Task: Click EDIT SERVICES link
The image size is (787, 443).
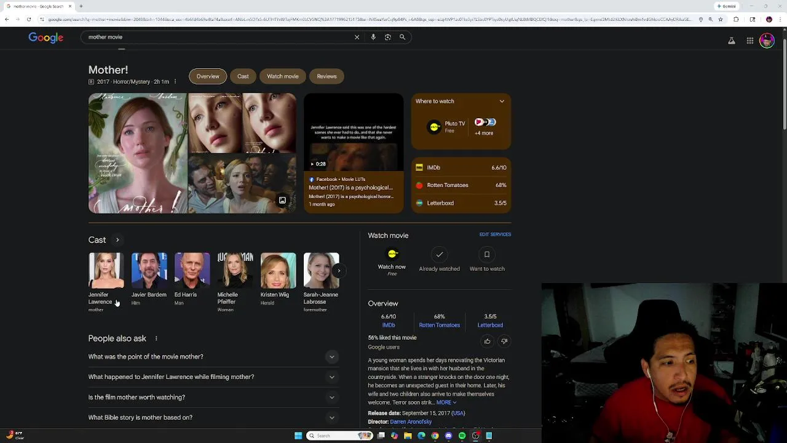Action: pyautogui.click(x=495, y=234)
